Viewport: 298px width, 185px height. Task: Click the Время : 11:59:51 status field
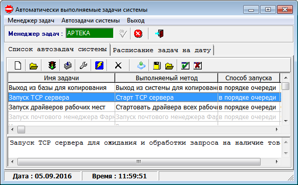pos(119,176)
